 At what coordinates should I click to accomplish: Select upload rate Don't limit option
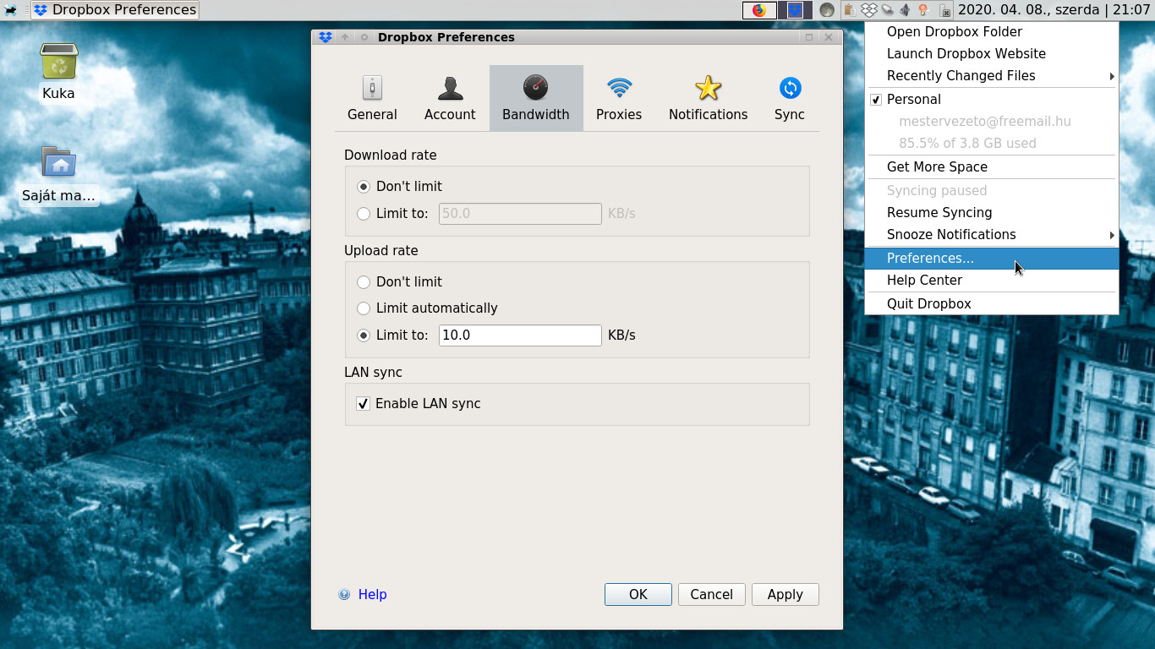tap(400, 281)
